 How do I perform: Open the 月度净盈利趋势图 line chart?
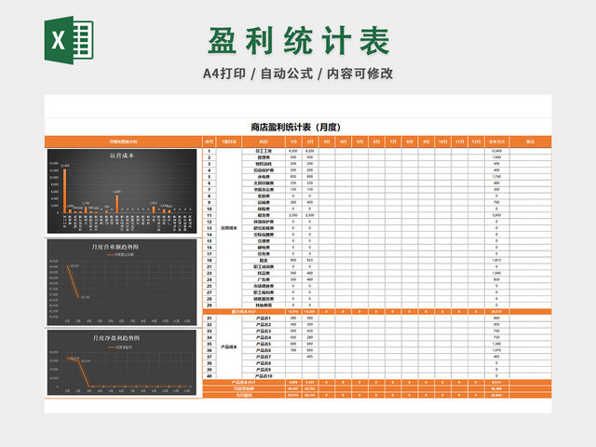122,362
